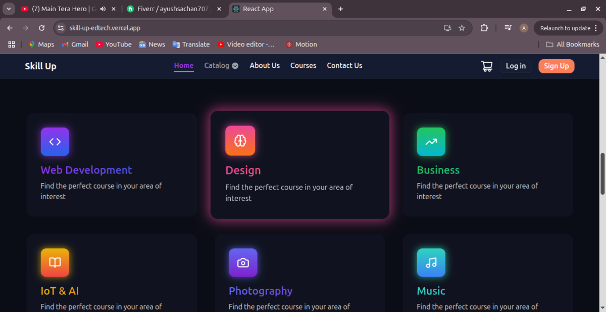This screenshot has width=606, height=312.
Task: Go to the About Us page
Action: tap(265, 66)
